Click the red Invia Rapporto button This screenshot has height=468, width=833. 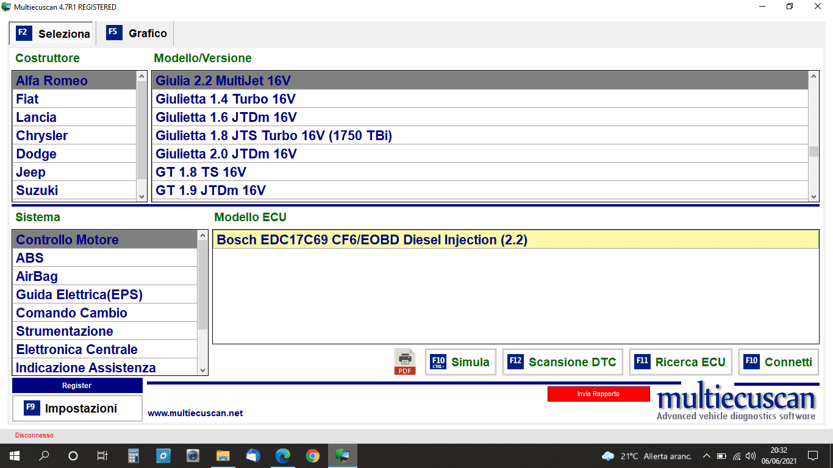tap(598, 394)
